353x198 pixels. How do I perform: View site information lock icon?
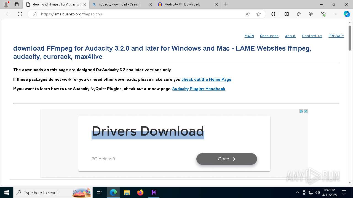coord(35,14)
